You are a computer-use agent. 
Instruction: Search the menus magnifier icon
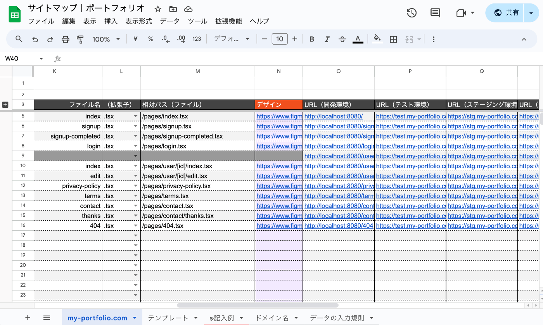point(19,39)
